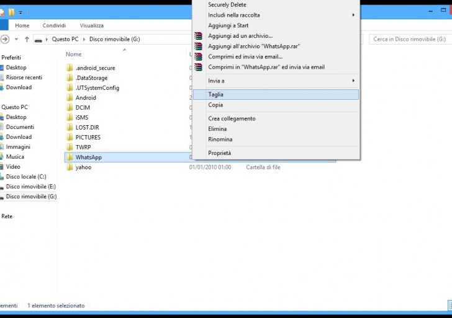Click the Android folder icon
Viewport: 452px width, 318px height.
(x=70, y=97)
